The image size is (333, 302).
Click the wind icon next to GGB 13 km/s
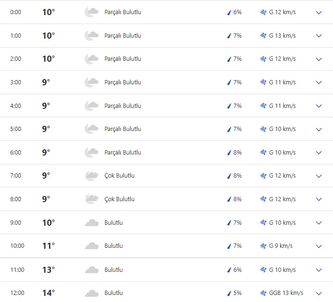pos(263,293)
